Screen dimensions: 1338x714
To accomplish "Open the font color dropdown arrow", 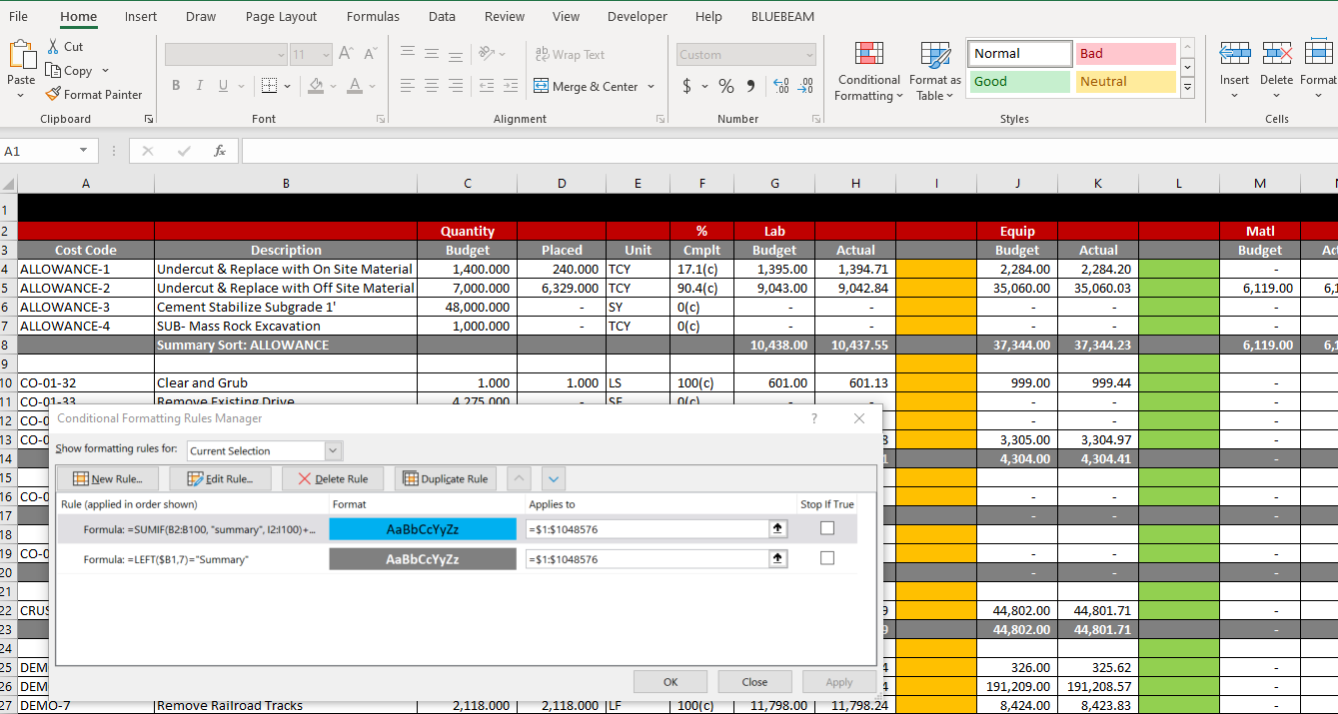I will pyautogui.click(x=372, y=87).
